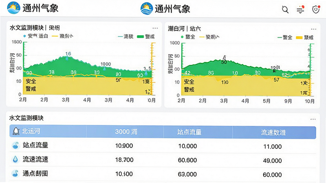Click the swan icon in the last table row
This screenshot has height=183, width=326.
click(15, 174)
